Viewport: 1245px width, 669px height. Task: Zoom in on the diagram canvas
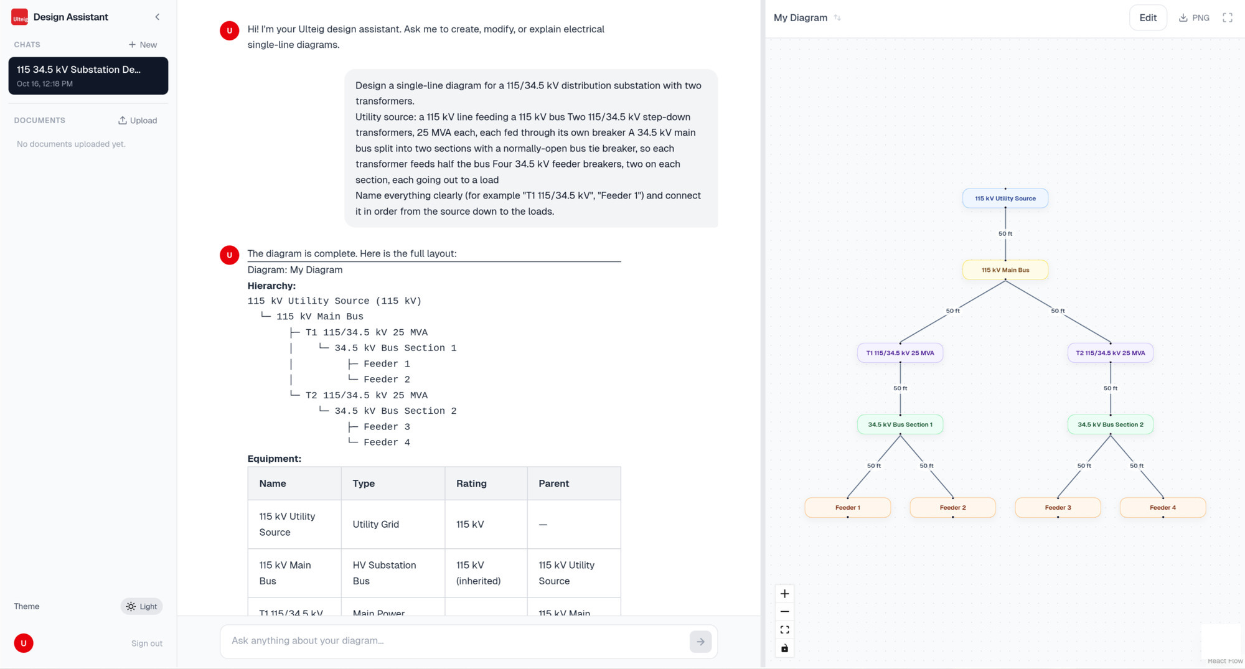784,594
